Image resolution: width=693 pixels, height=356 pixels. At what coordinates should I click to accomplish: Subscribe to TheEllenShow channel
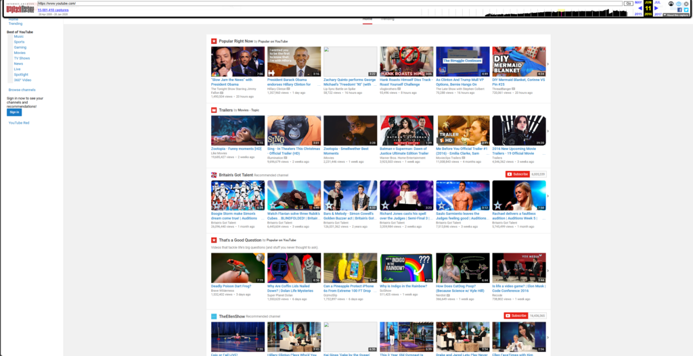pos(516,315)
